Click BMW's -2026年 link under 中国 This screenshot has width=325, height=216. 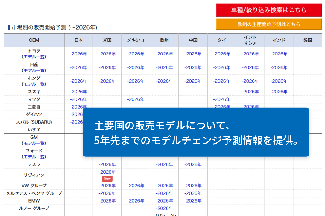click(193, 201)
